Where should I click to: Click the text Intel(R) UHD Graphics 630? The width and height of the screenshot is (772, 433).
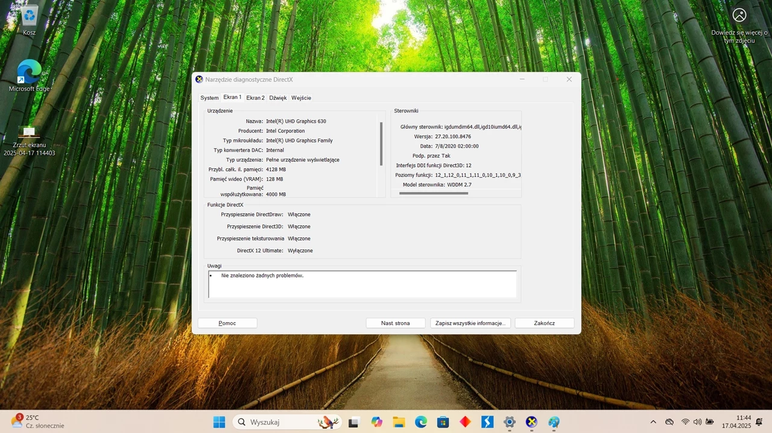[x=296, y=121]
